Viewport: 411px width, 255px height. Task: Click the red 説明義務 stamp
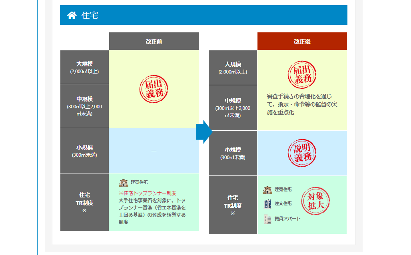click(302, 153)
